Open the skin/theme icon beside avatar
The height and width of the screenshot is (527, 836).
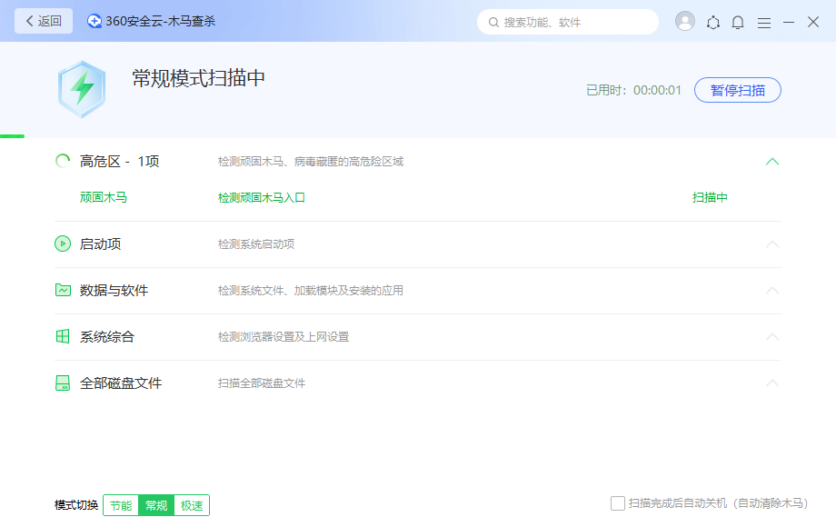[x=712, y=23]
